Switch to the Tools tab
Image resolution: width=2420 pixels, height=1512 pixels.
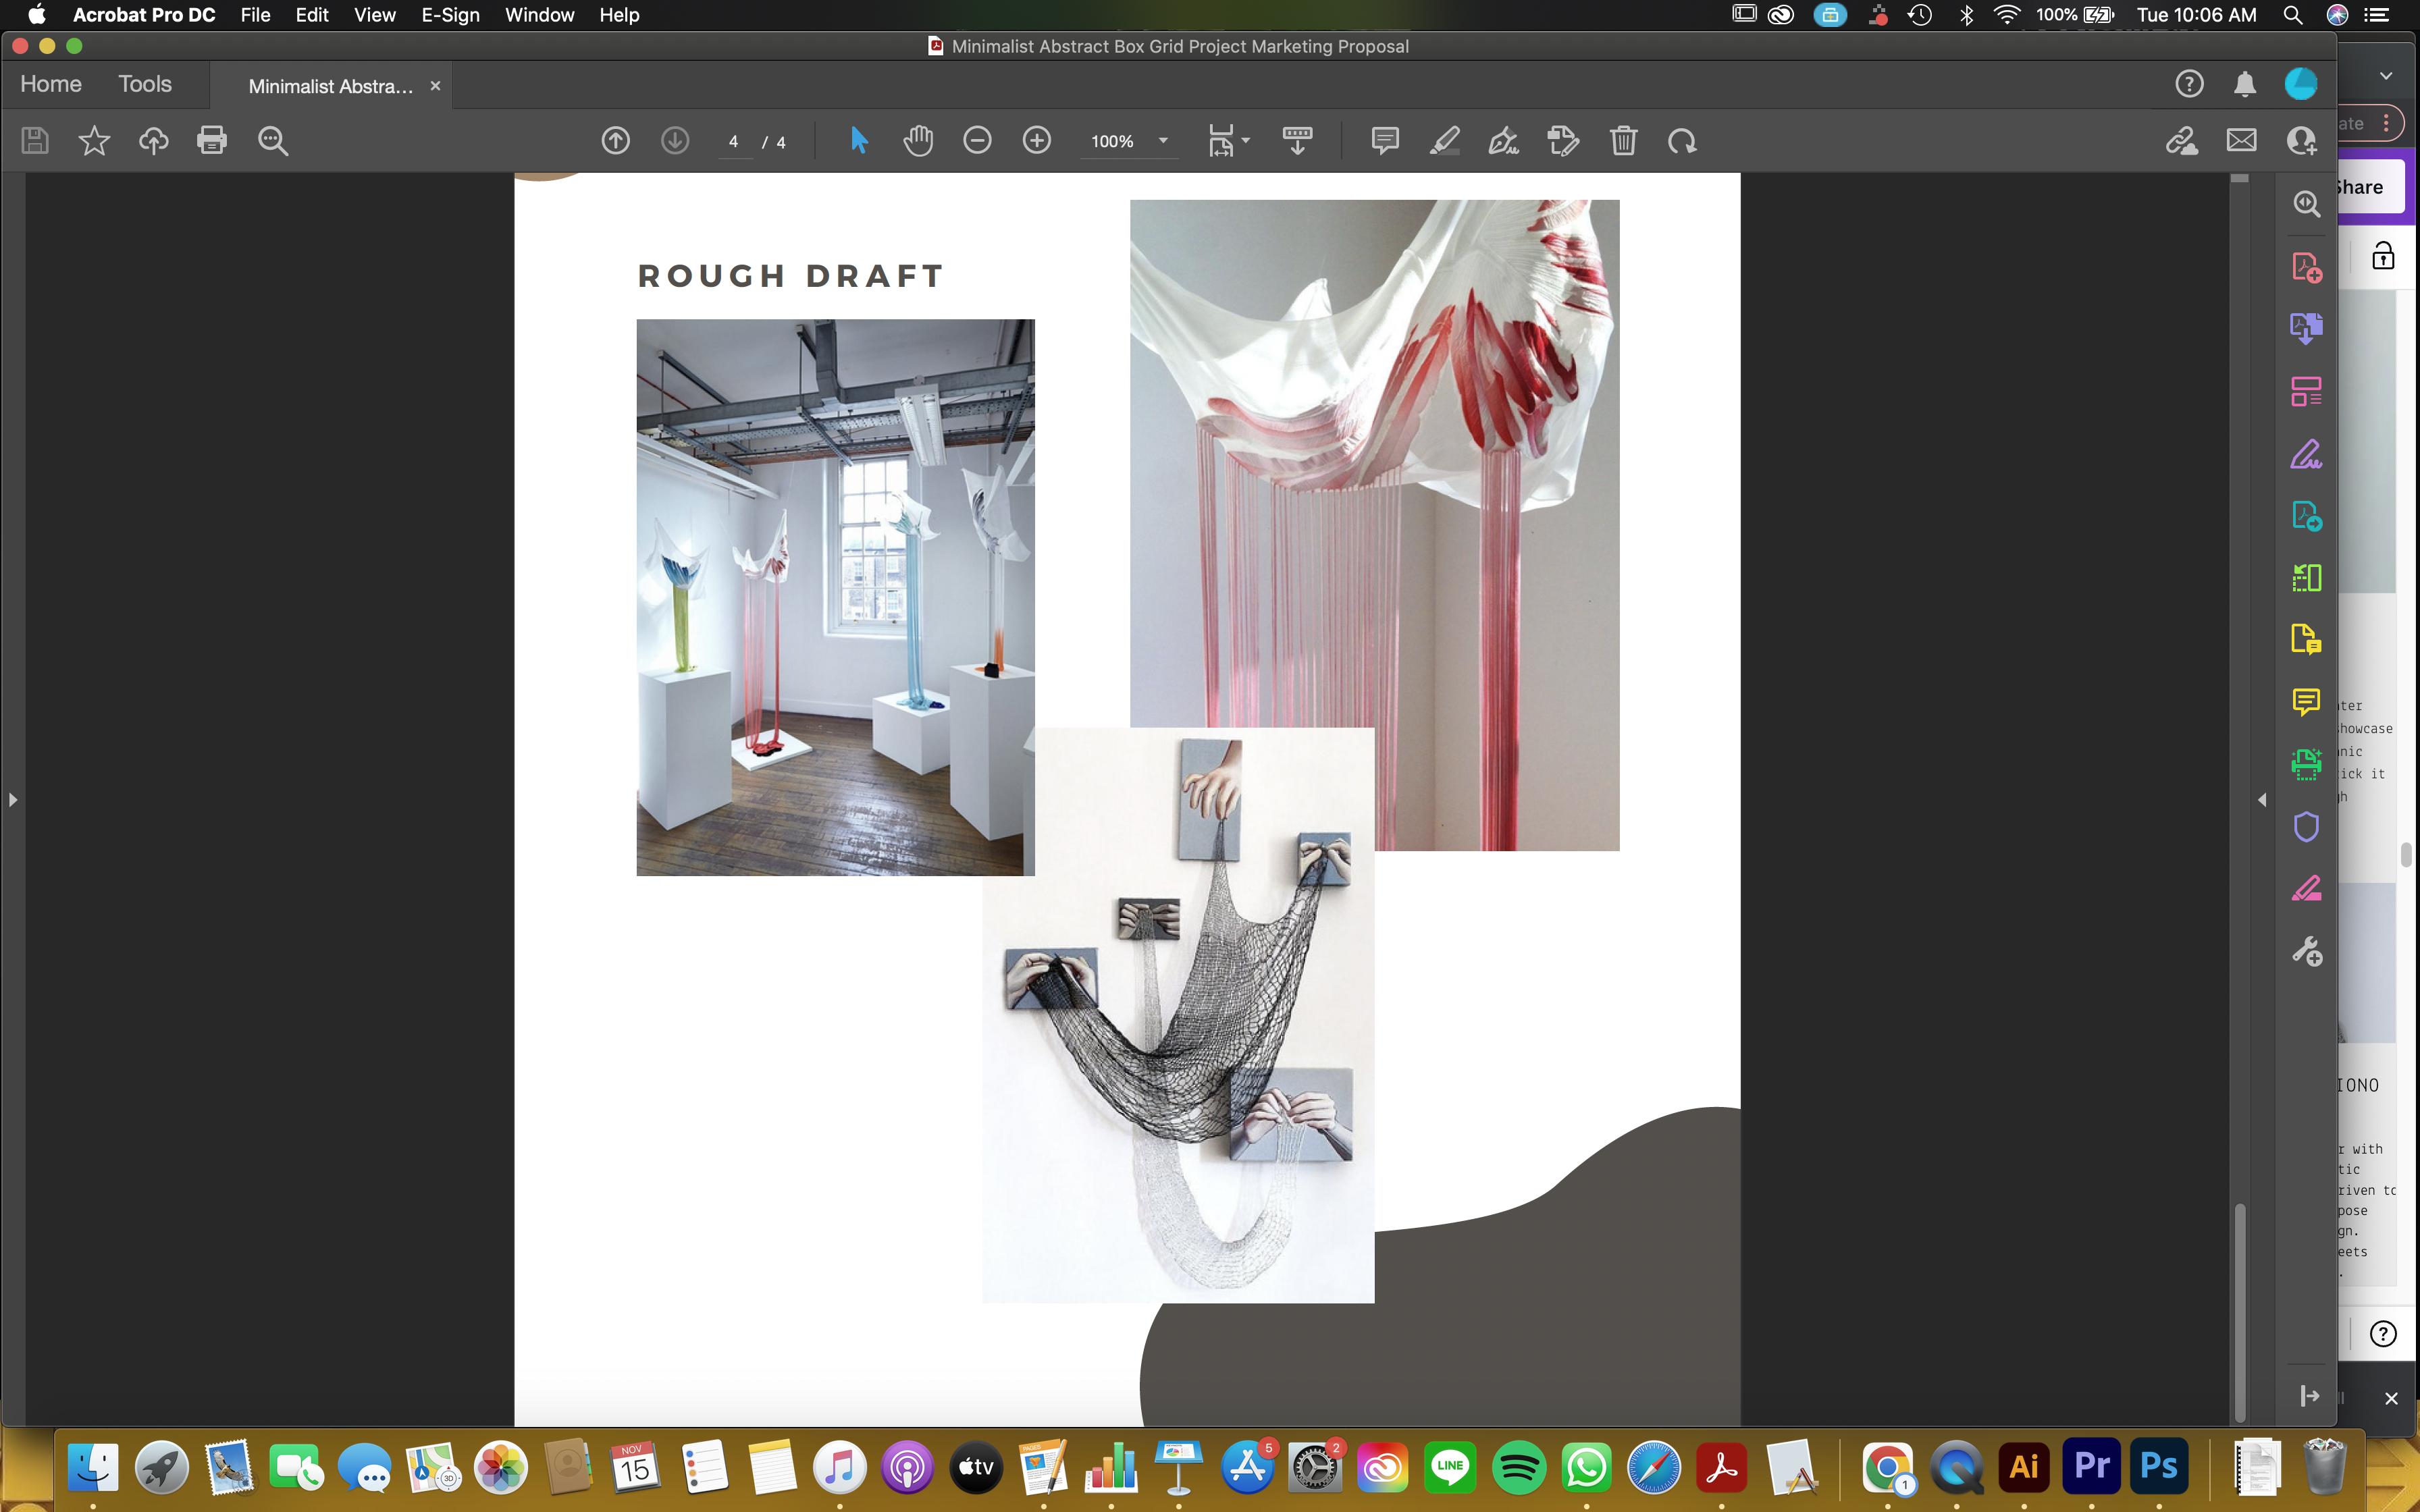pyautogui.click(x=145, y=84)
